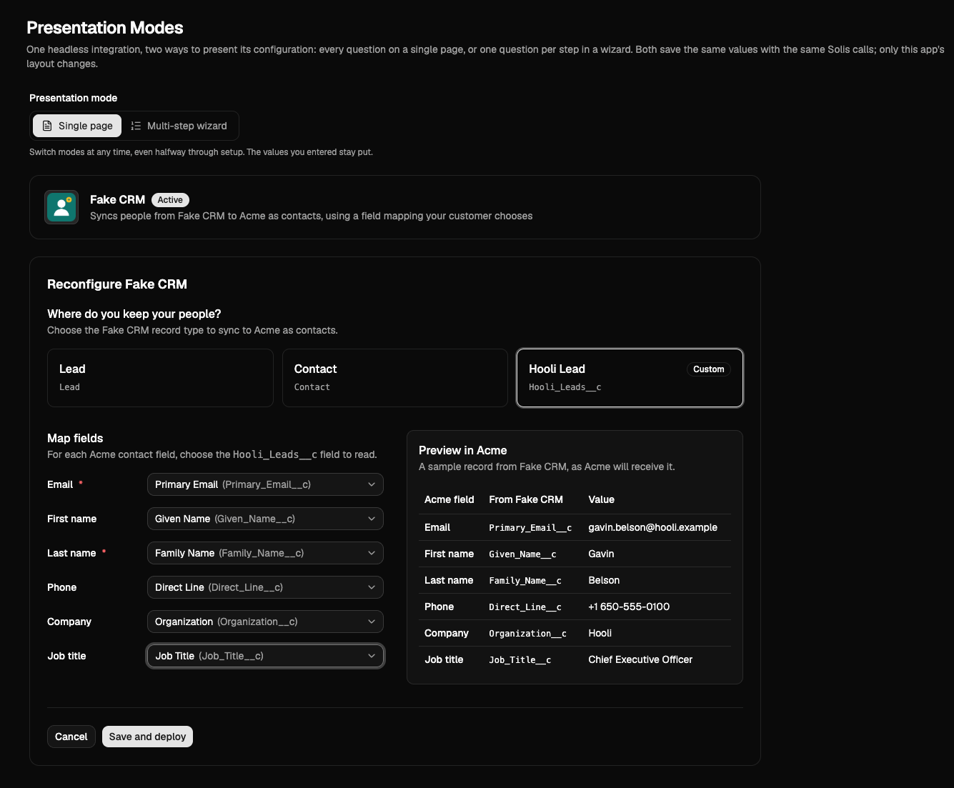Viewport: 954px width, 788px height.
Task: Cancel the reconfiguration
Action: (x=71, y=737)
